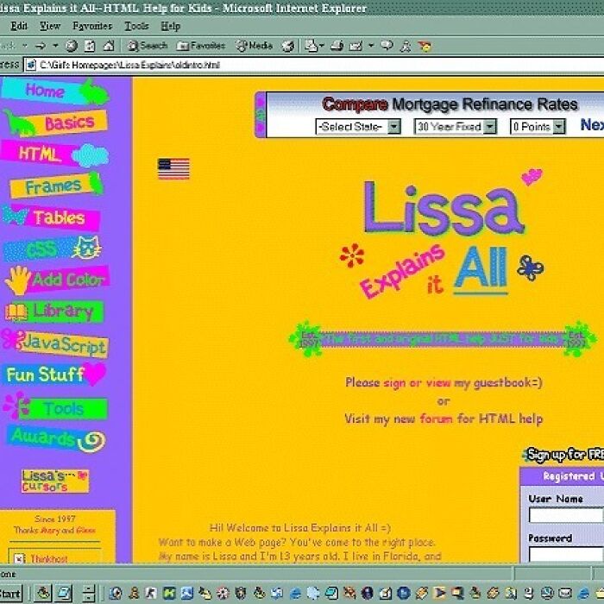Image resolution: width=604 pixels, height=604 pixels.
Task: Open the Help menu
Action: pos(171,26)
